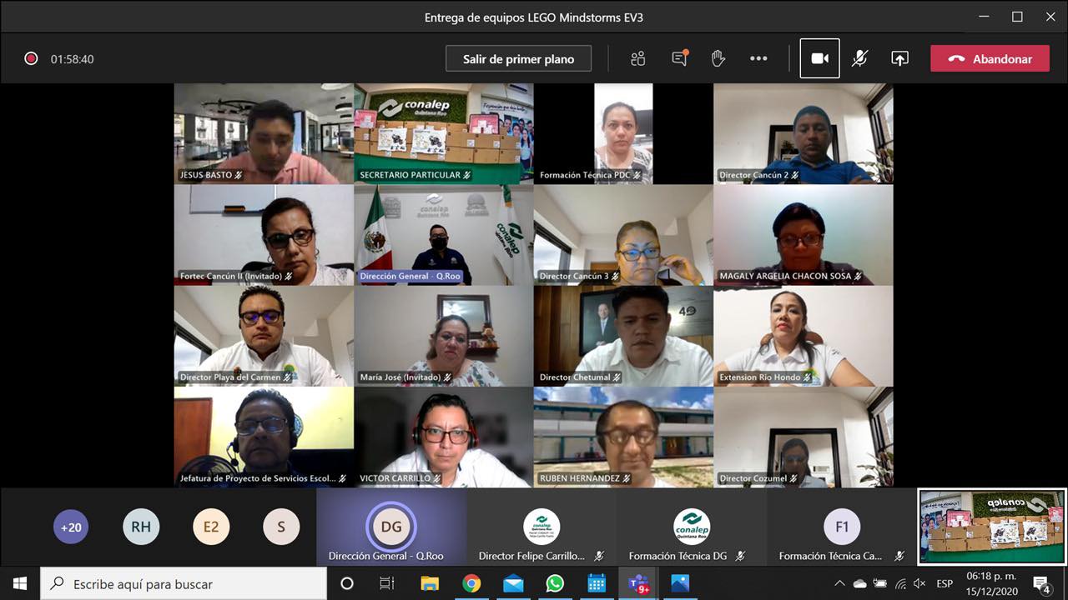The height and width of the screenshot is (600, 1068).
Task: Expand the +20 additional participants list
Action: point(71,527)
